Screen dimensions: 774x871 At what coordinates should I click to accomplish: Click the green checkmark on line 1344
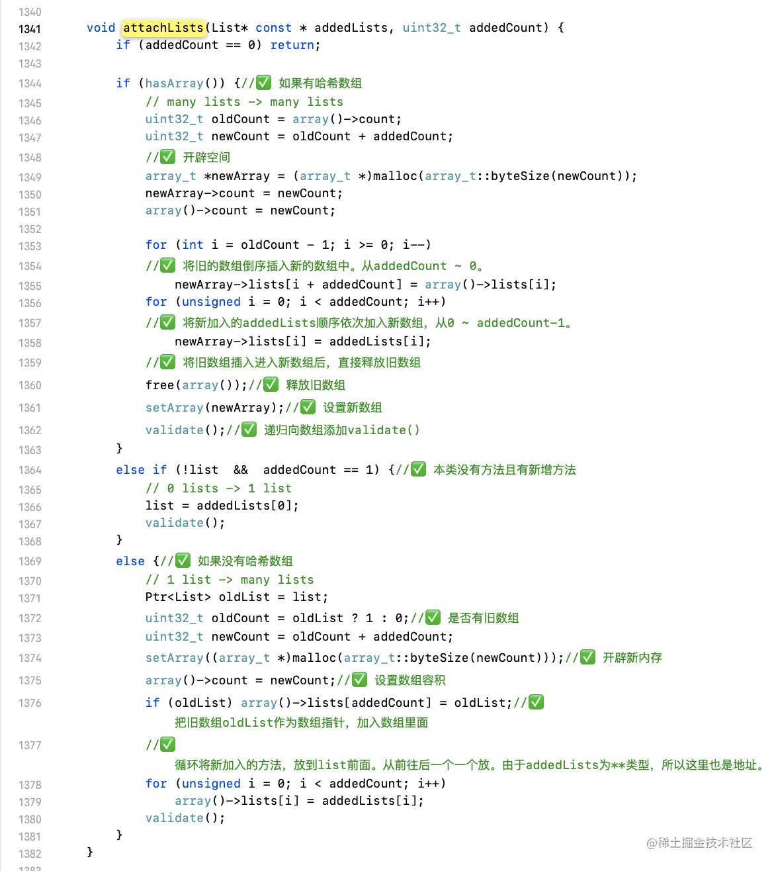pyautogui.click(x=263, y=83)
